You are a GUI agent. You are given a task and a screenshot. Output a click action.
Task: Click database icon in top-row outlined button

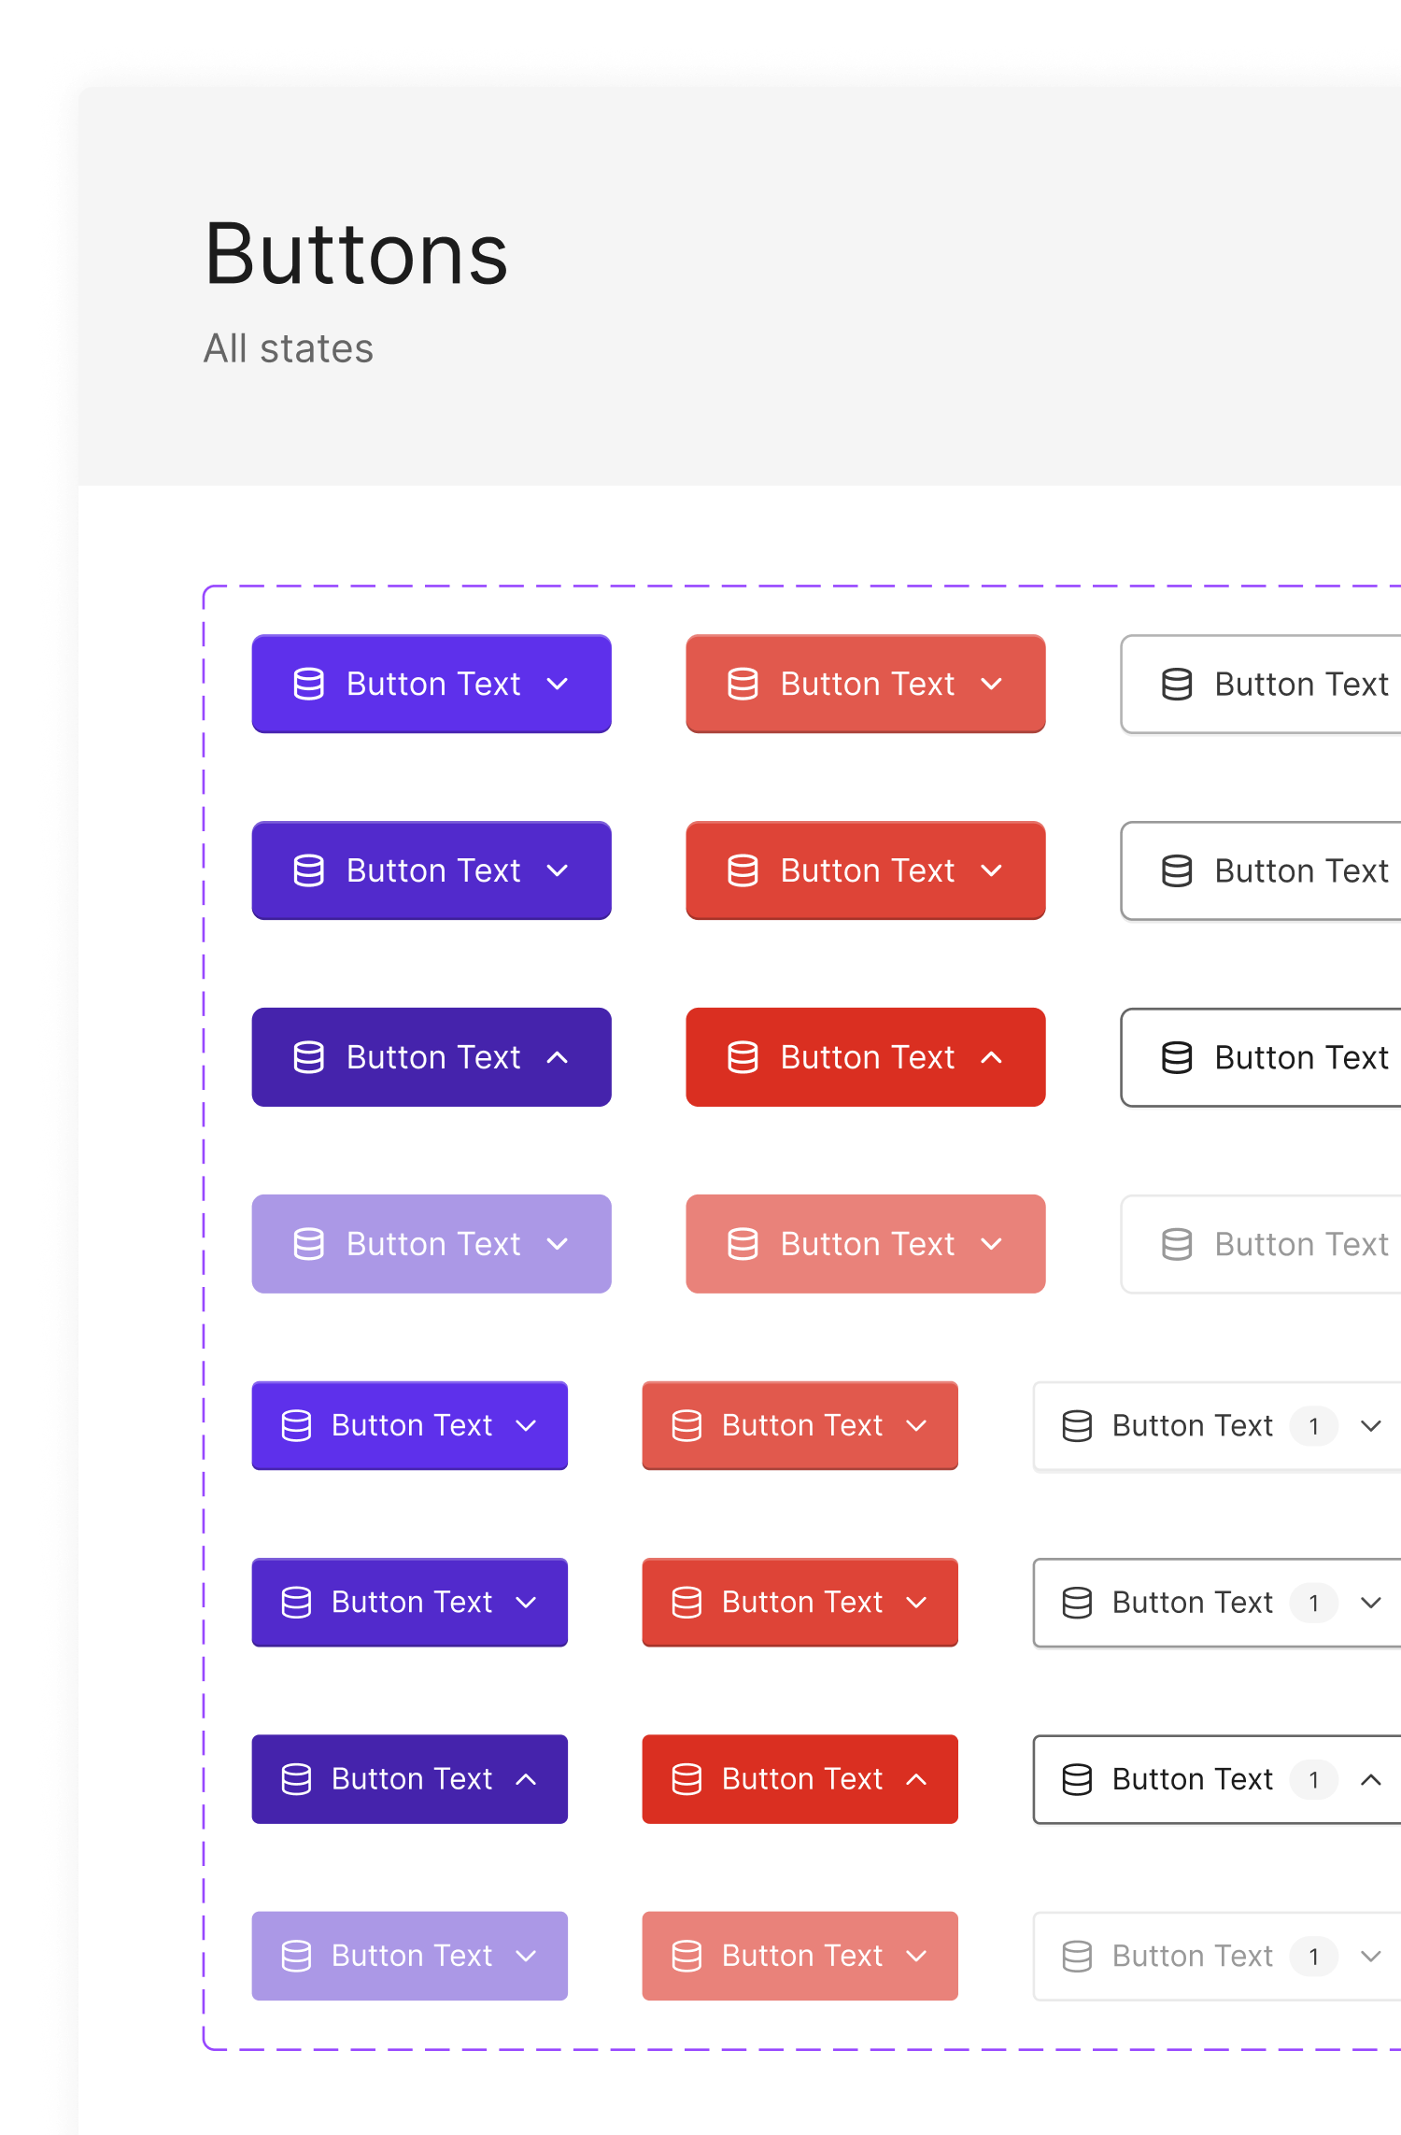tap(1176, 684)
